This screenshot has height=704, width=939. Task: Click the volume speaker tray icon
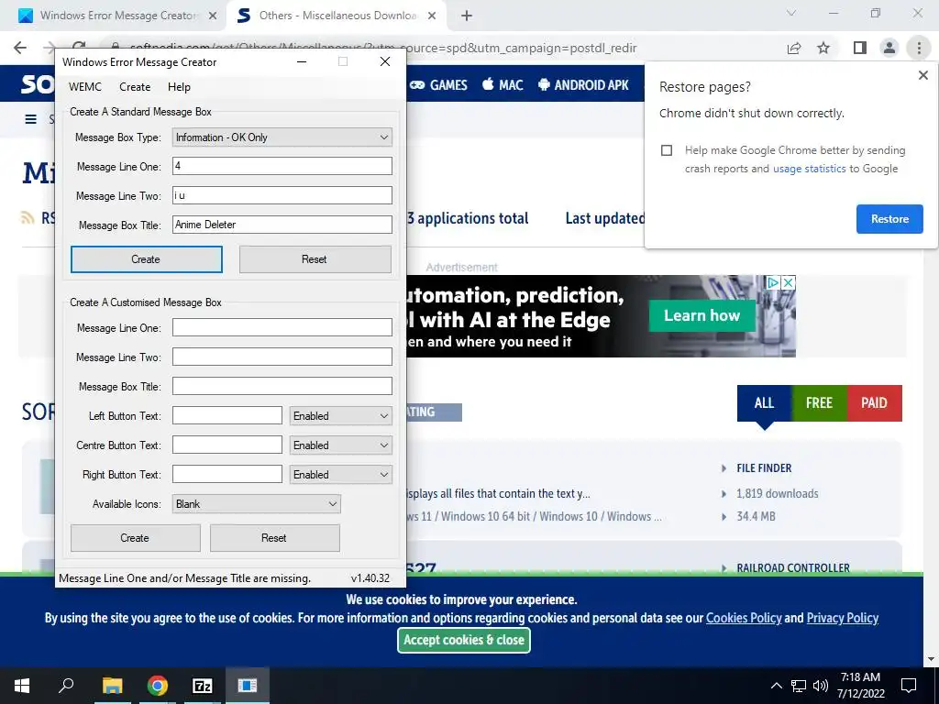pyautogui.click(x=820, y=686)
